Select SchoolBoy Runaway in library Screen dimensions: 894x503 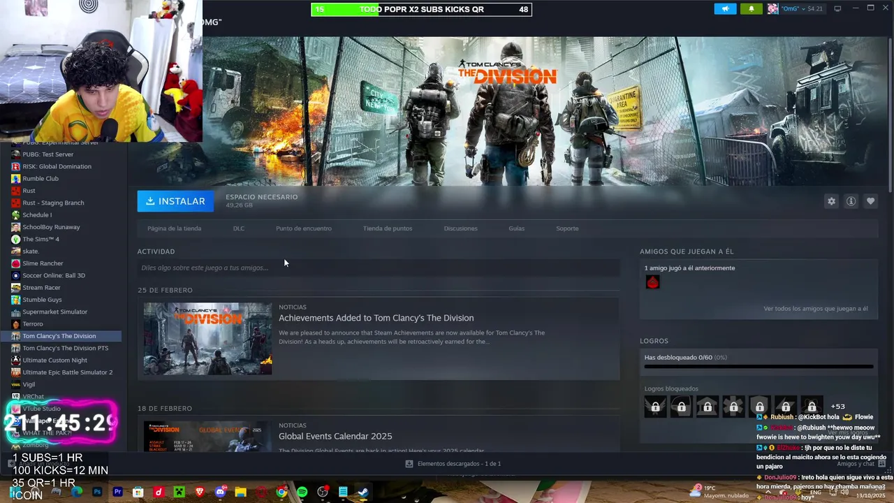(51, 227)
